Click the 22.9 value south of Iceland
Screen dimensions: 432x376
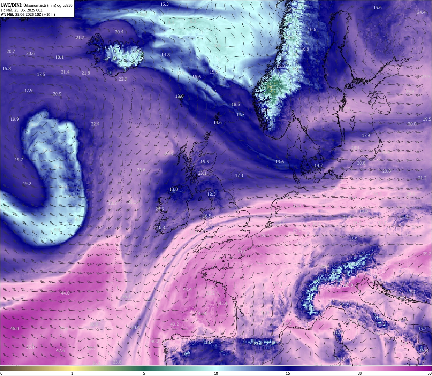(x=123, y=79)
